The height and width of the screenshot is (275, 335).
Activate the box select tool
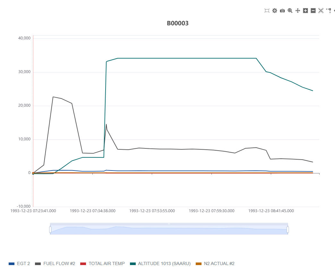(x=267, y=11)
